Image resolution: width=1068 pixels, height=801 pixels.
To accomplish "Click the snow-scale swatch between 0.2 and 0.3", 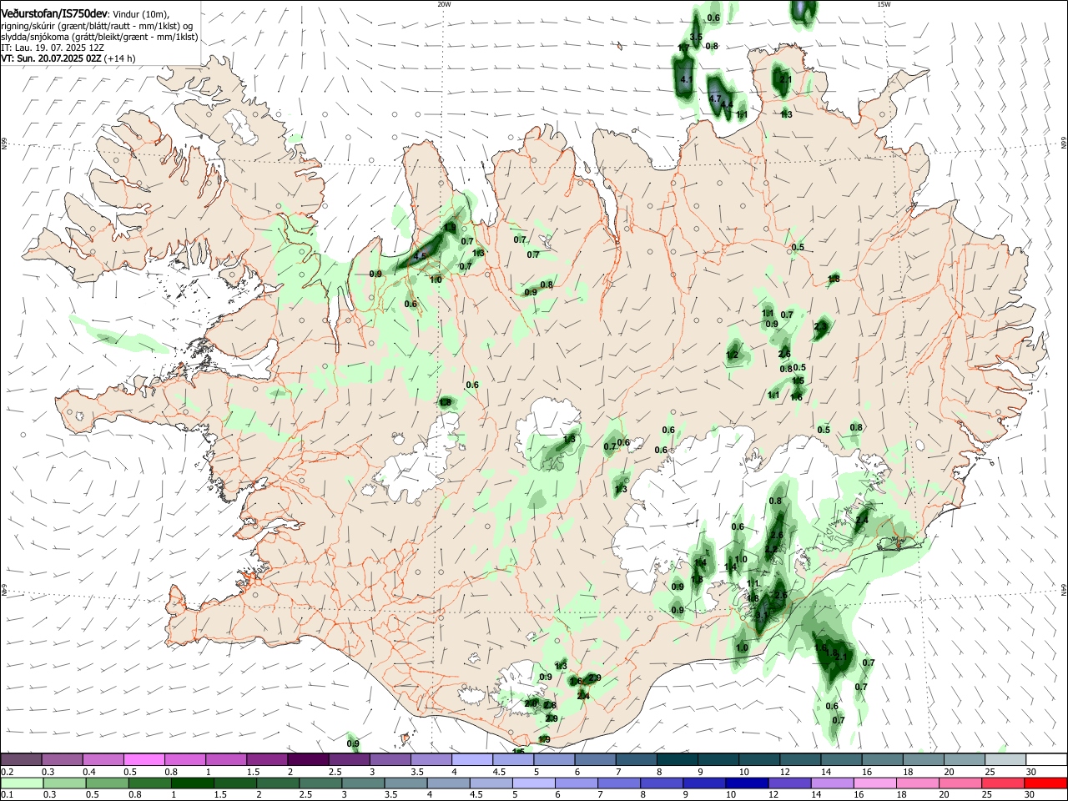I will pos(23,759).
